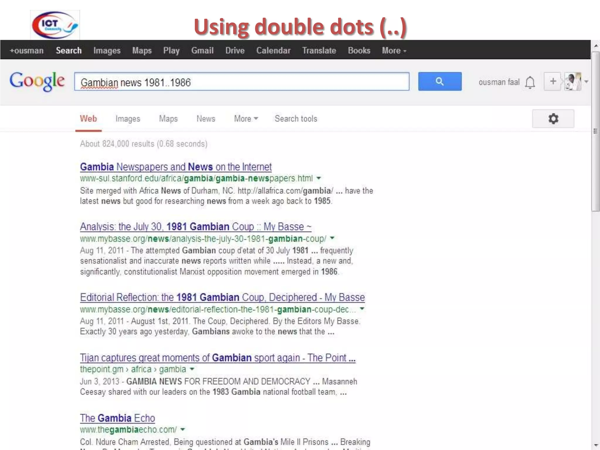Click www.thegambiaecho.com URL text
Screen dimensions: 600x450
pyautogui.click(x=128, y=429)
